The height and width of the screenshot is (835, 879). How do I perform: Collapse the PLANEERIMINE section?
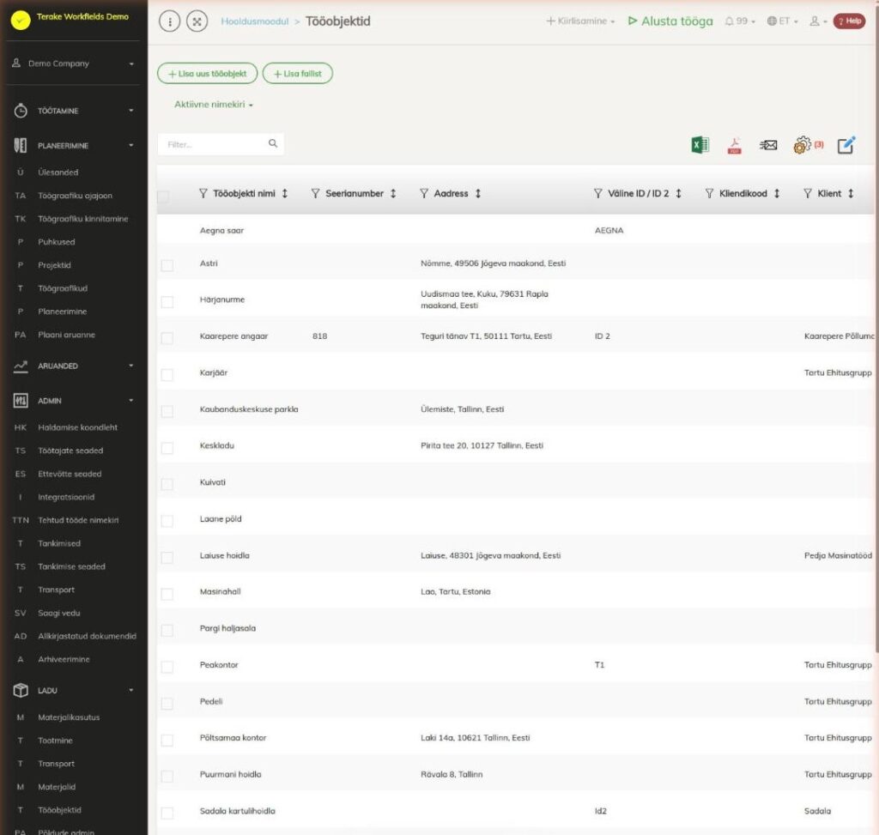tap(74, 146)
